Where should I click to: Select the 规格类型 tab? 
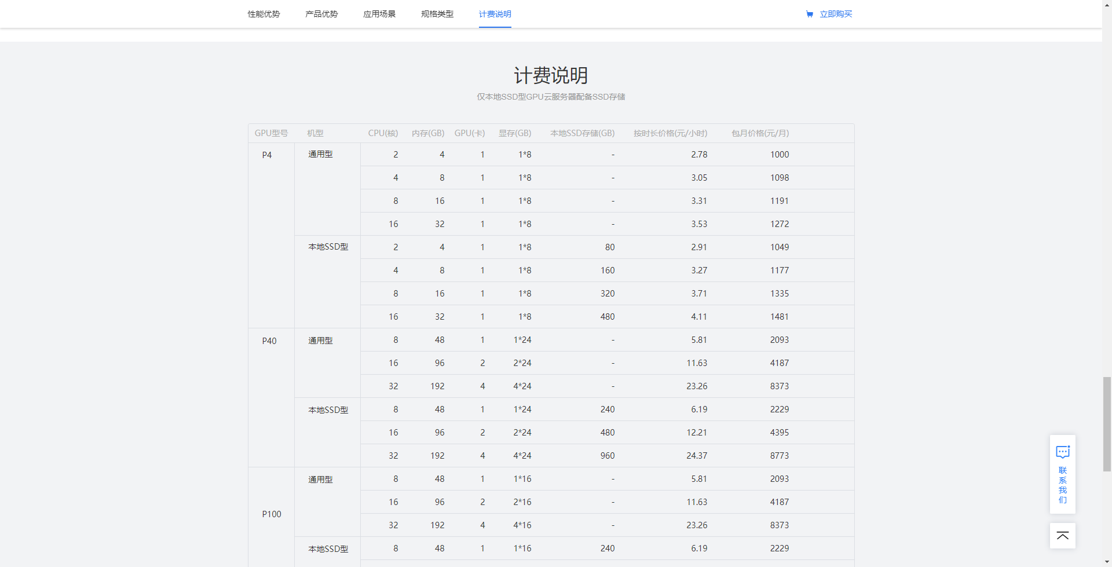pos(437,14)
